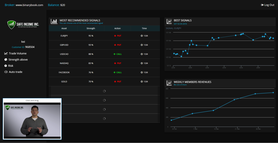
Task: Open the Risk setting
Action: click(x=9, y=66)
